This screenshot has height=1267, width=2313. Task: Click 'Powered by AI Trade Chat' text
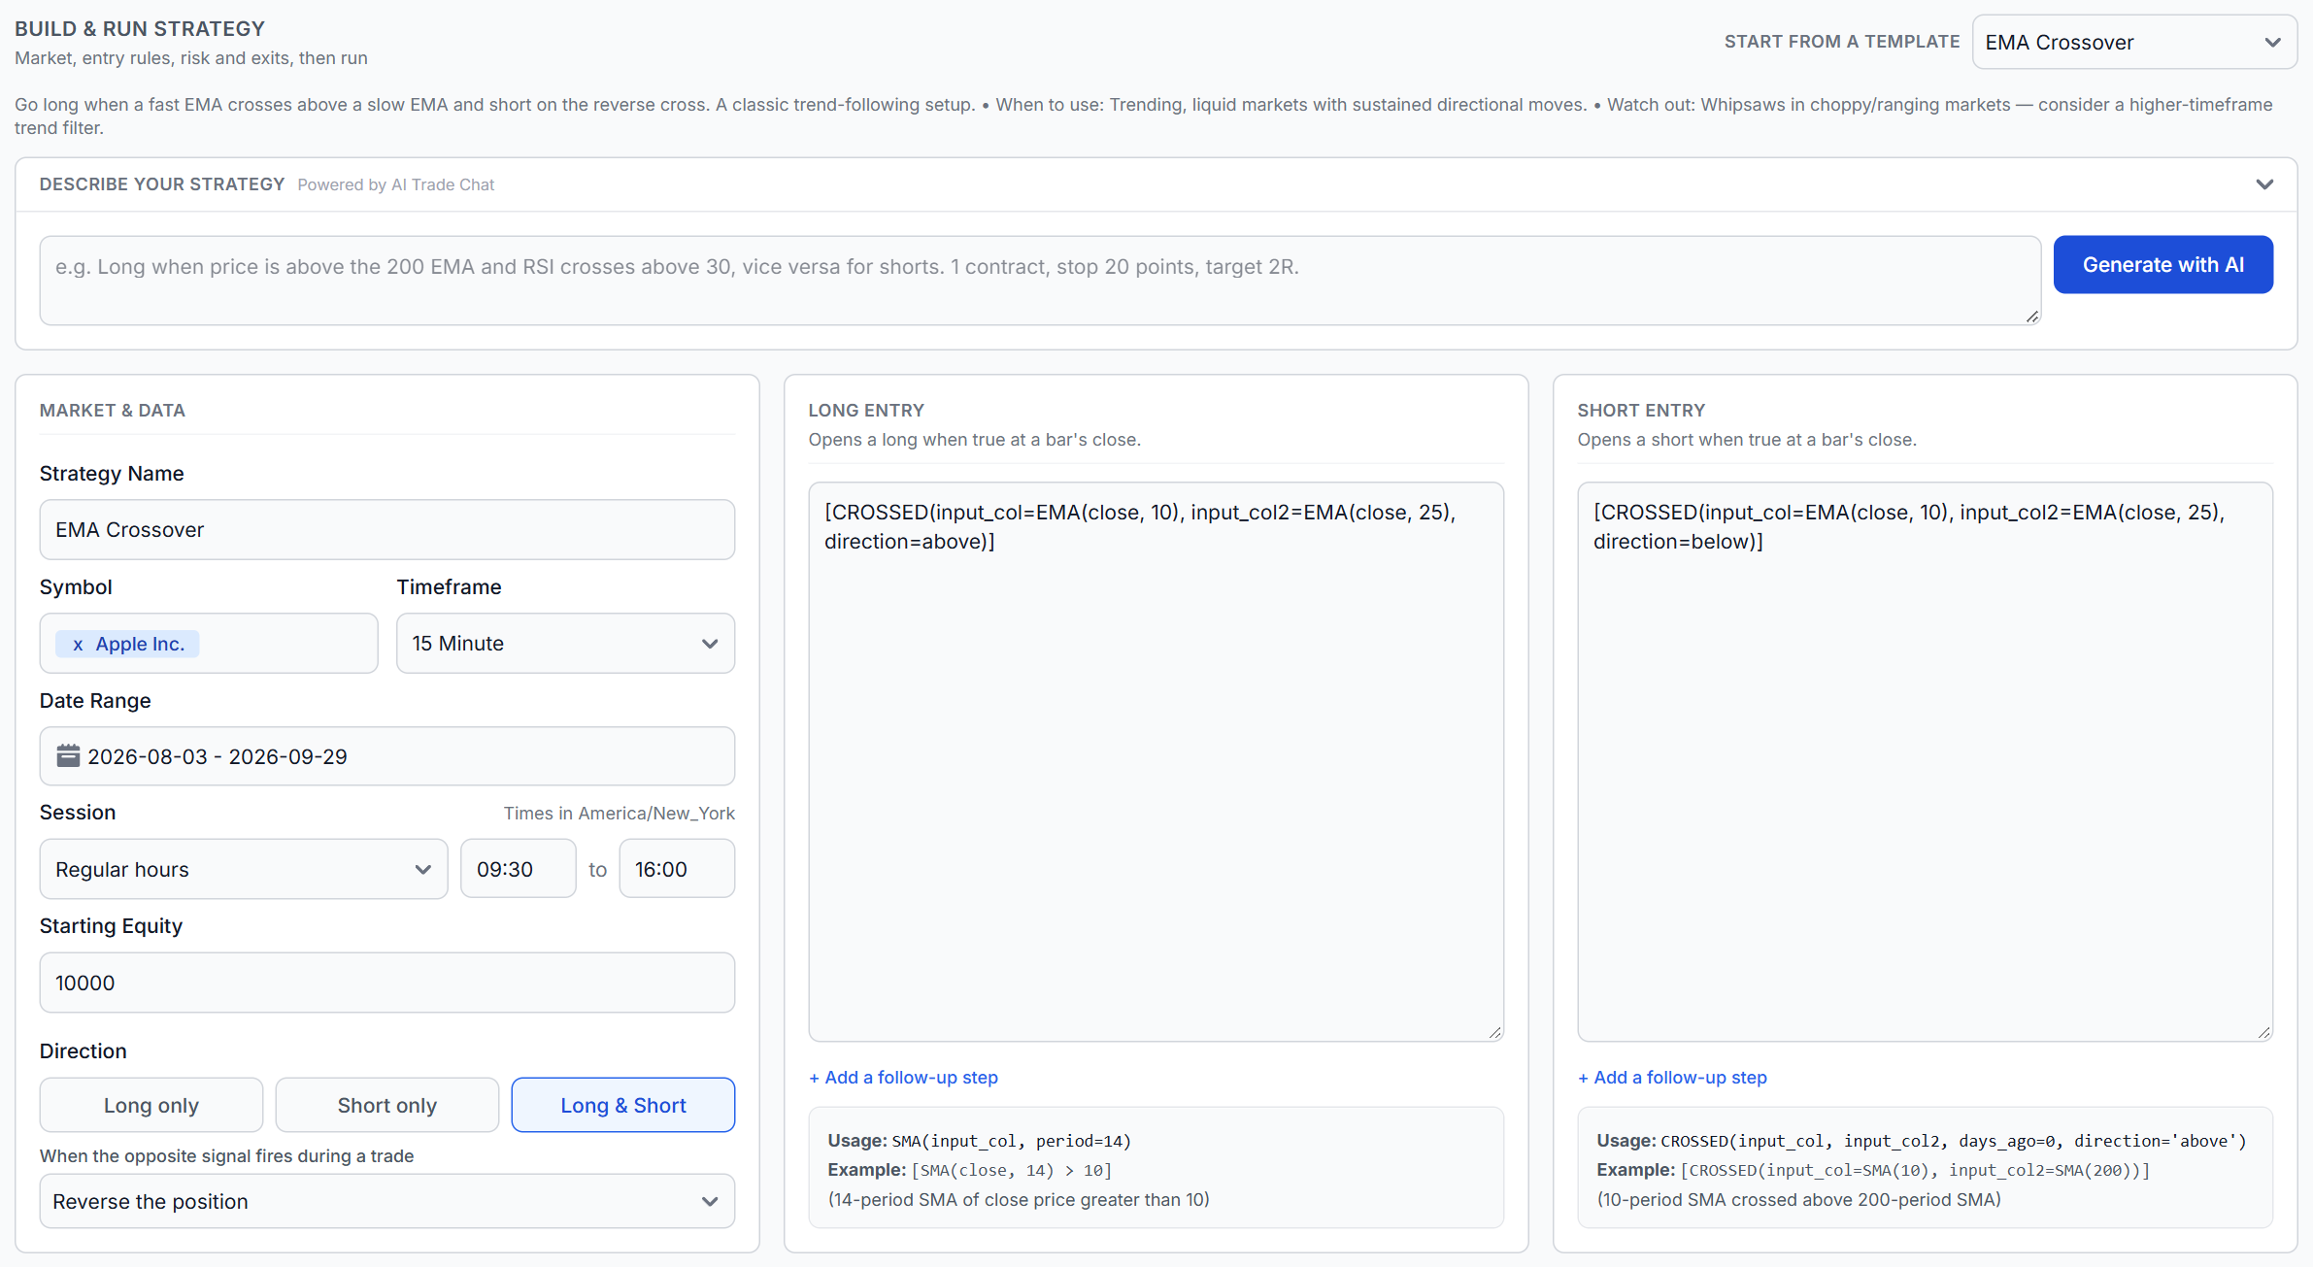point(395,184)
